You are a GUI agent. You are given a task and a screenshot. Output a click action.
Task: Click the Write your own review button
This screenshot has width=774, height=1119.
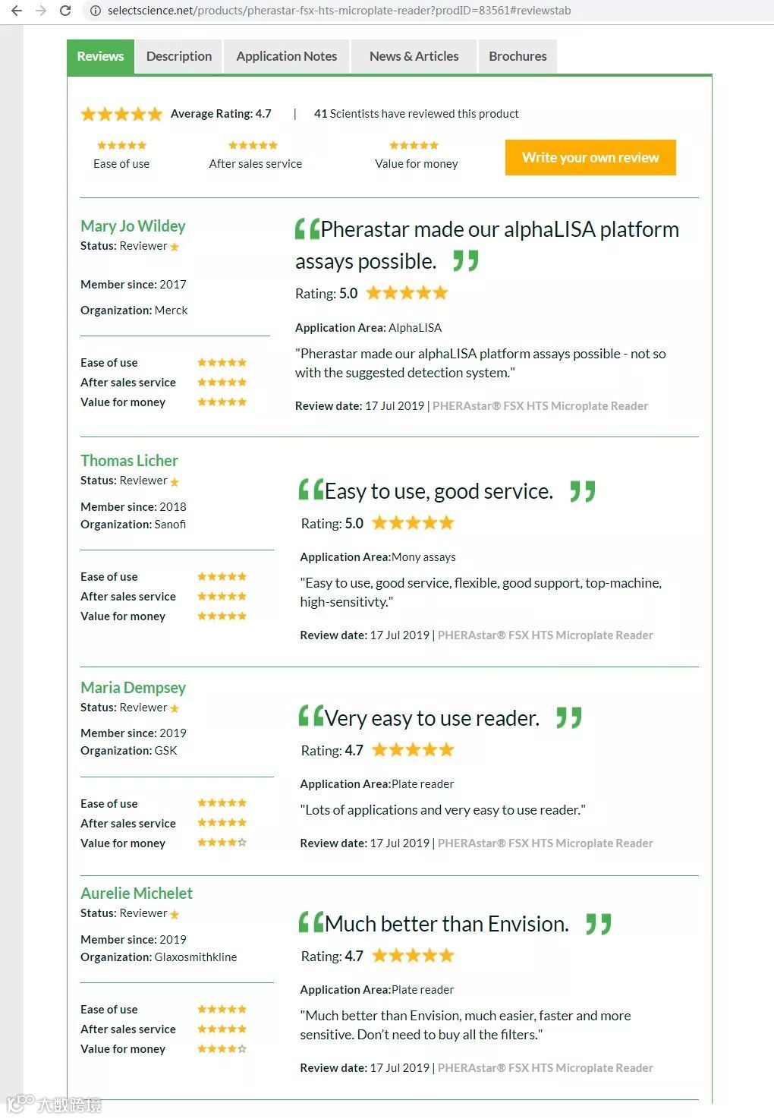tap(590, 157)
